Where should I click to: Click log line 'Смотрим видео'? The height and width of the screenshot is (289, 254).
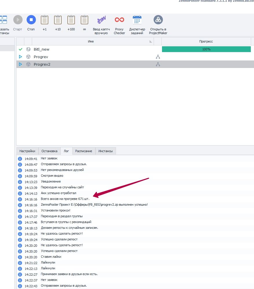click(52, 176)
